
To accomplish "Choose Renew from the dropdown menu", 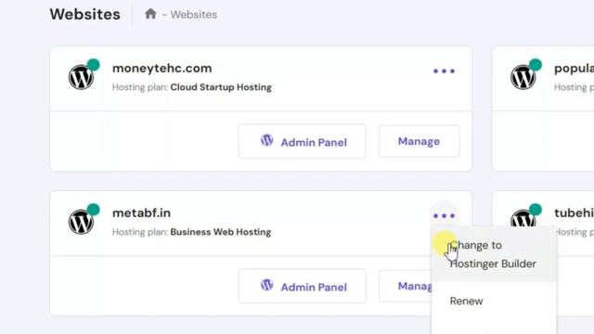I will pyautogui.click(x=466, y=301).
